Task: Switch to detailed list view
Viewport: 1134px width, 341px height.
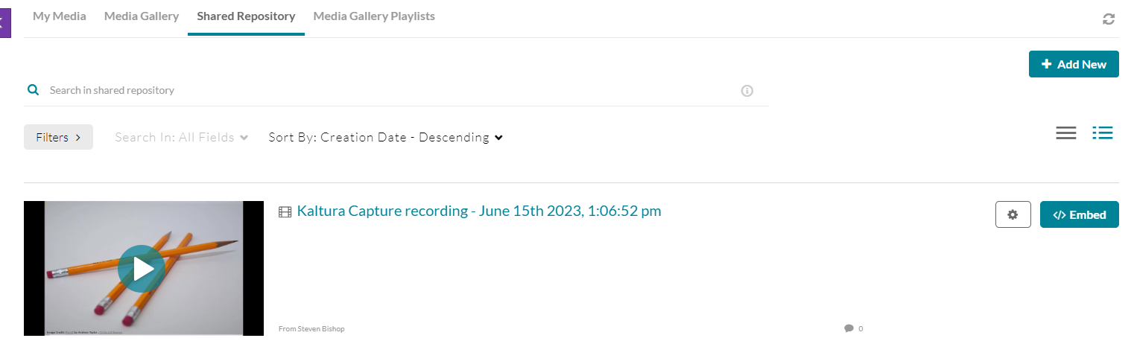Action: tap(1103, 133)
